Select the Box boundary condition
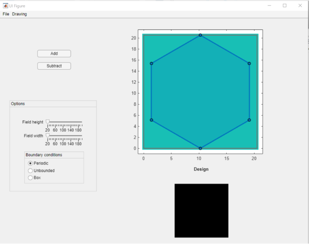This screenshot has width=309, height=244. pos(30,178)
